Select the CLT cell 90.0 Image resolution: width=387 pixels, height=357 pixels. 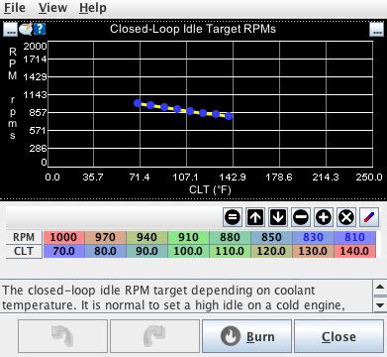click(147, 251)
